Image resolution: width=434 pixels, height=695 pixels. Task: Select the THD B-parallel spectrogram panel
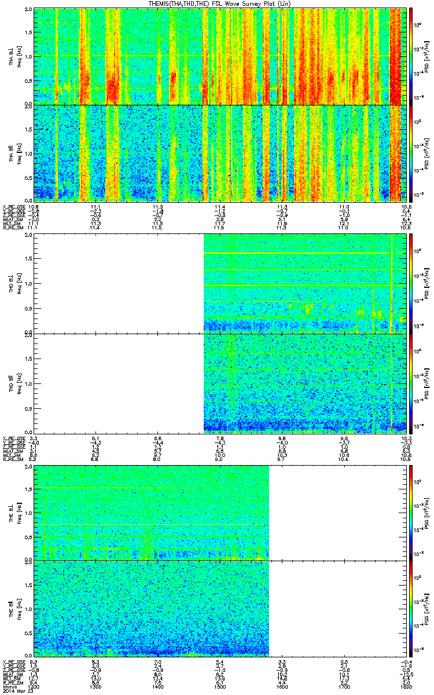tap(220, 383)
